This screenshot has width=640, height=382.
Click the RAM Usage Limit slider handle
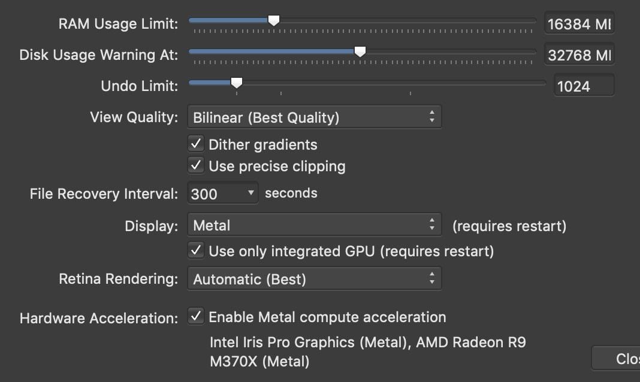click(x=274, y=20)
